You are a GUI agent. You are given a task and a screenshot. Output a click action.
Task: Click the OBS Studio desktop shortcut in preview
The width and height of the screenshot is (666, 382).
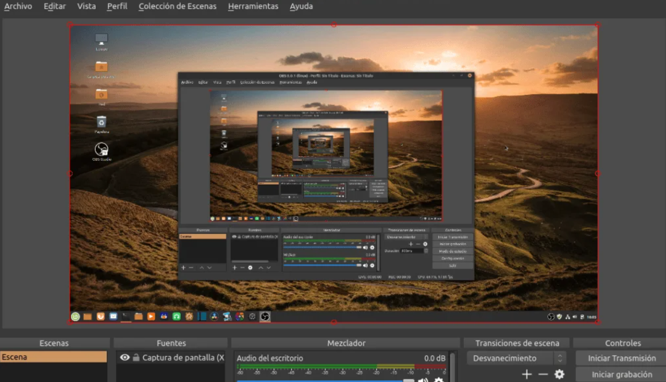101,149
